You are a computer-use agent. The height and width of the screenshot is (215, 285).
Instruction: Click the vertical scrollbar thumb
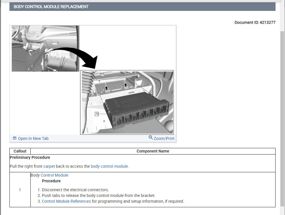pyautogui.click(x=282, y=119)
